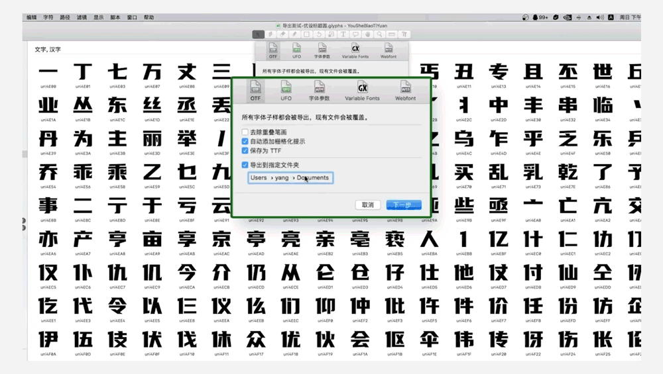Open the OTF tab in enlarged dialog
663x374 pixels.
point(255,91)
